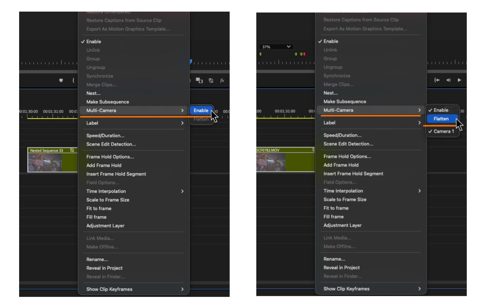486x308 pixels.
Task: Toggle the Linked Selection icon in the toolbar
Action: [x=211, y=81]
